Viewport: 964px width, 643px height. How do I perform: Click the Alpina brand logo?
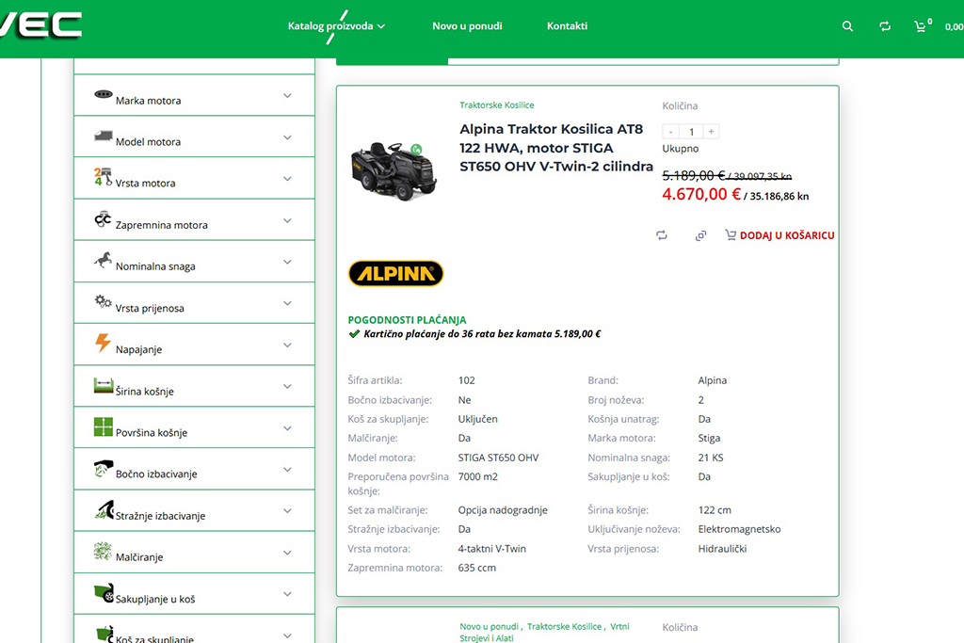coord(395,274)
